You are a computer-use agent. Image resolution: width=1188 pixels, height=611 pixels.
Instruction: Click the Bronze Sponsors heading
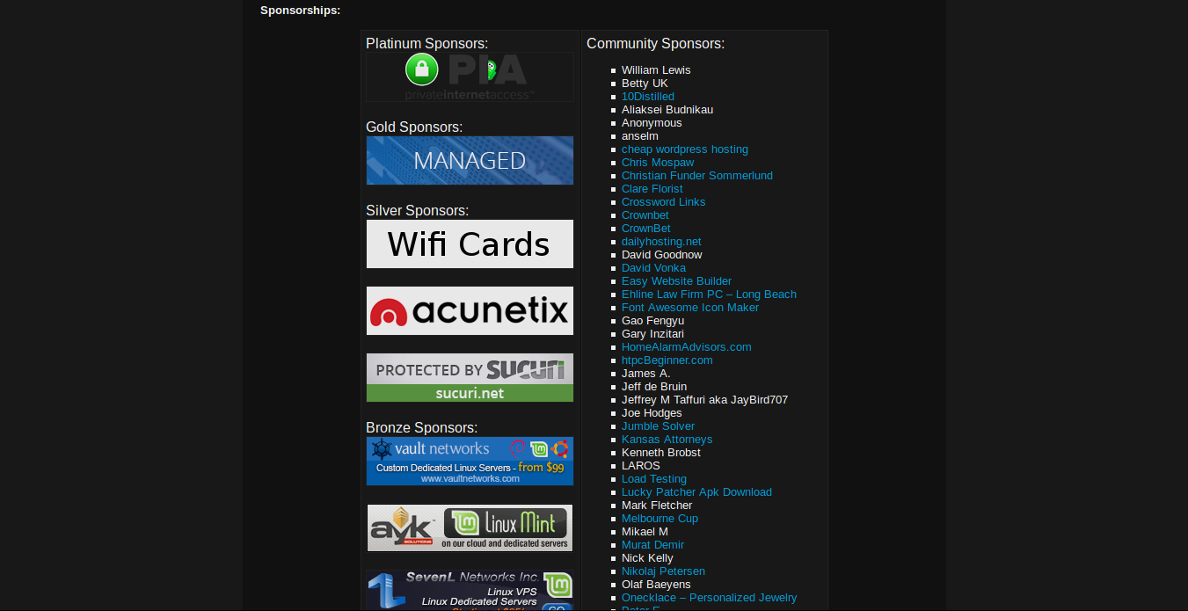[422, 428]
